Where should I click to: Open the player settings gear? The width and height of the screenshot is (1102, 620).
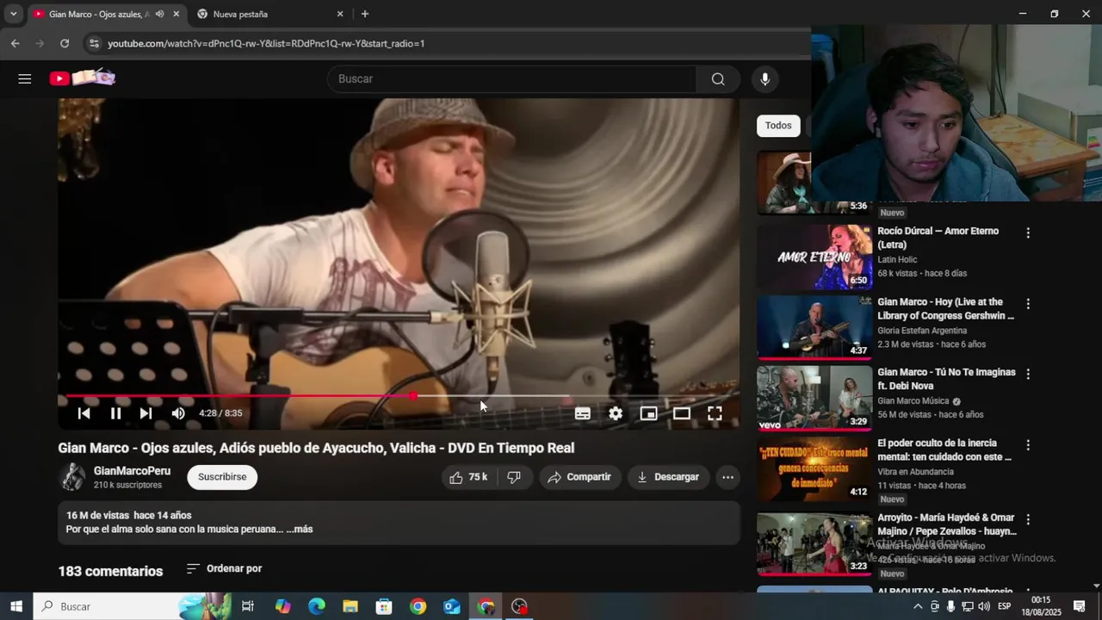616,413
